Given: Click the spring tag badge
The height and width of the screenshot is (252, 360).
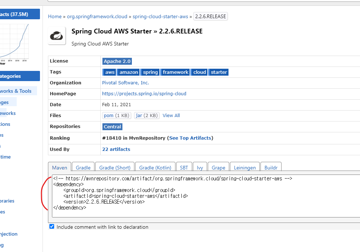Looking at the screenshot, I should (x=150, y=72).
